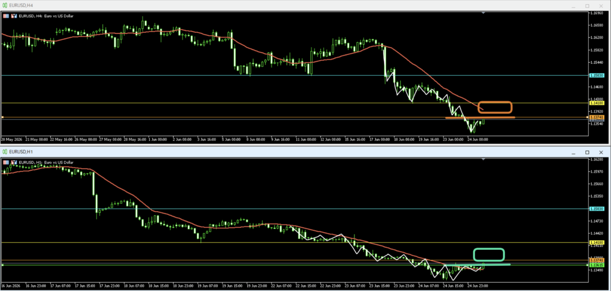Screen dimensions: 611x291
Task: Click 'EURUSD, H4: Euro vs US Dollar' label
Action: click(x=46, y=16)
